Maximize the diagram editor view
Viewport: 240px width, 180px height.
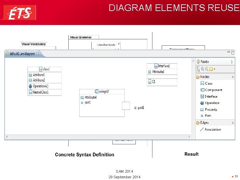coord(233,53)
